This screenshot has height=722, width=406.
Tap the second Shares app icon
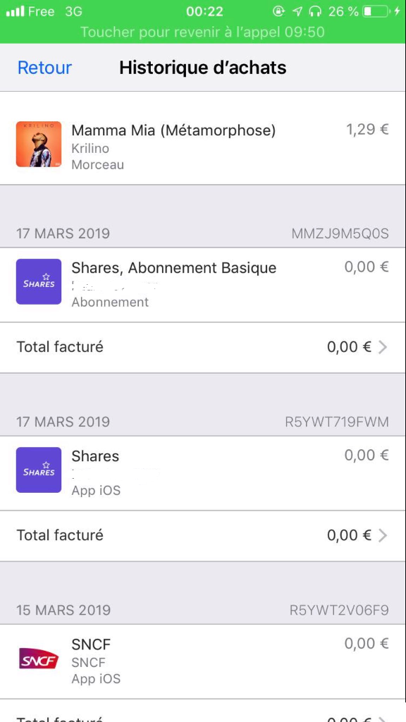[39, 470]
